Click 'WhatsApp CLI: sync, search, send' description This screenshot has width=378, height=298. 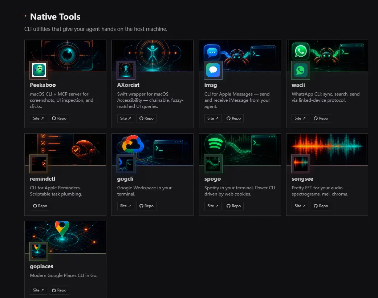(x=325, y=97)
